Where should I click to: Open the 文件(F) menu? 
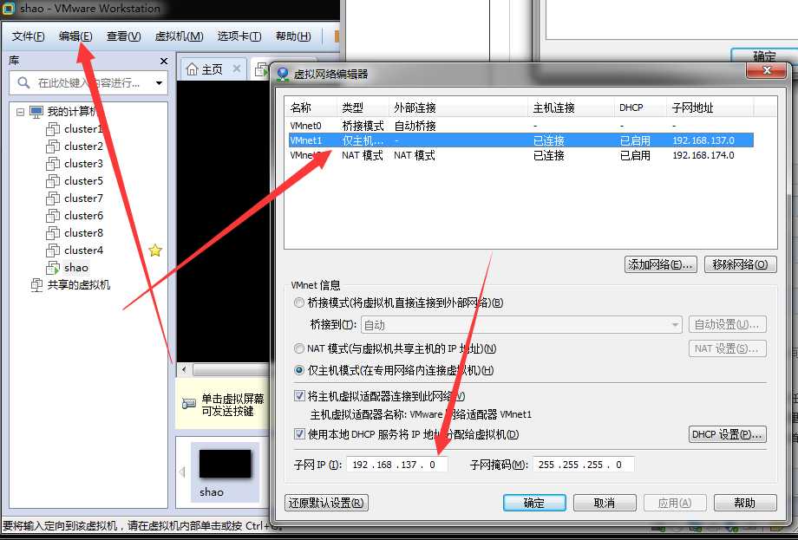pos(28,36)
